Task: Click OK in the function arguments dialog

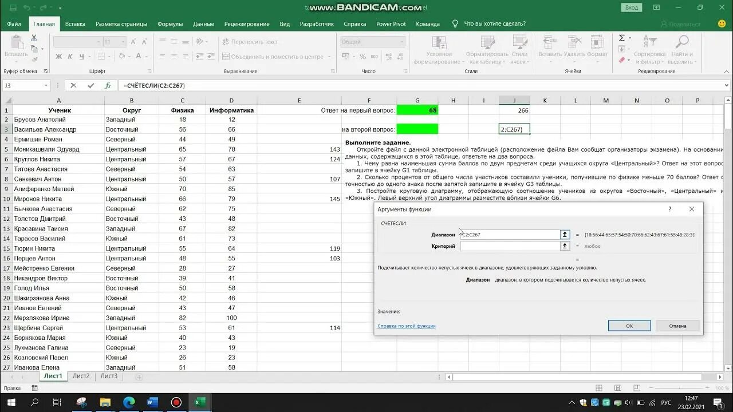Action: pyautogui.click(x=629, y=326)
